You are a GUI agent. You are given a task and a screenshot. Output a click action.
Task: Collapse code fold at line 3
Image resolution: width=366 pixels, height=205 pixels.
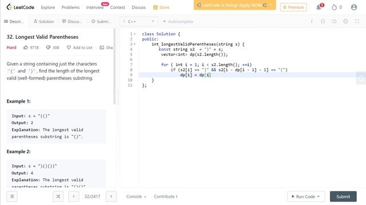pyautogui.click(x=135, y=44)
